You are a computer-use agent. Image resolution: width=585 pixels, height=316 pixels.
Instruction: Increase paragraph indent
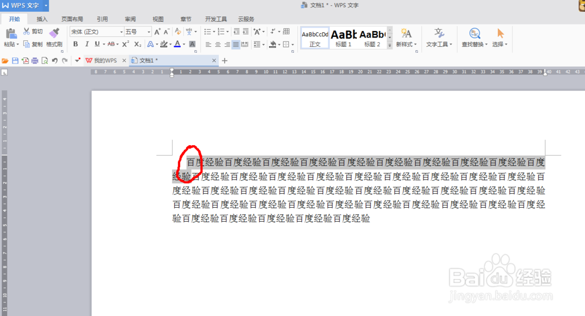(246, 32)
